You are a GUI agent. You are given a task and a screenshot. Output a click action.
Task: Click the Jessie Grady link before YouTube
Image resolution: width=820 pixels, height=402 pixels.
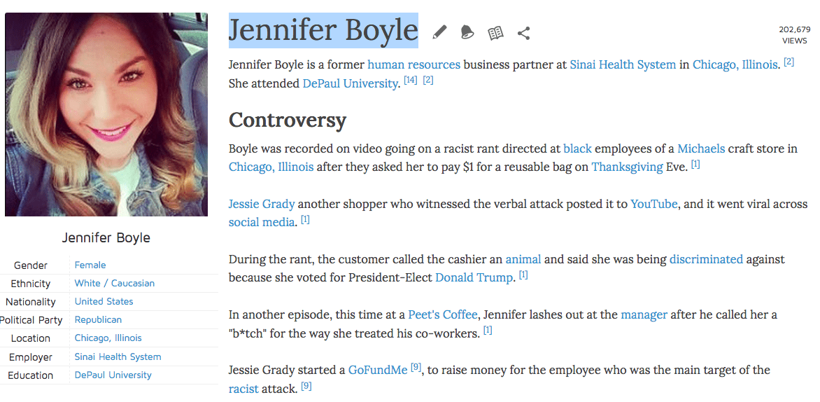tap(262, 204)
